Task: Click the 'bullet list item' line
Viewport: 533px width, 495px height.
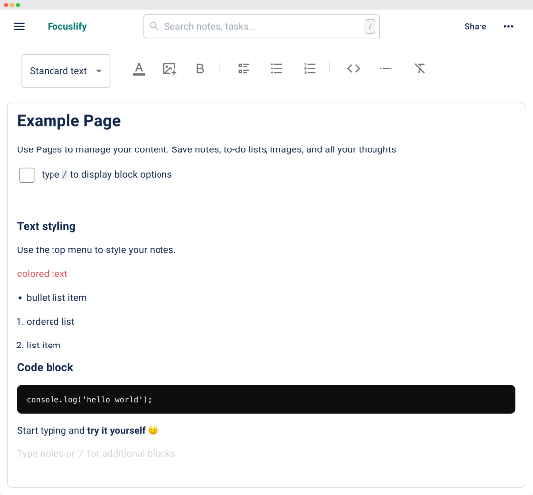Action: tap(52, 298)
